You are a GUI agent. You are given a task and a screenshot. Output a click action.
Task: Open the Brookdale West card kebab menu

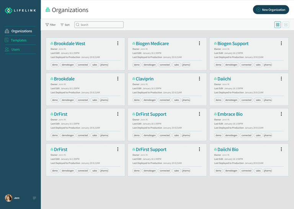click(118, 43)
